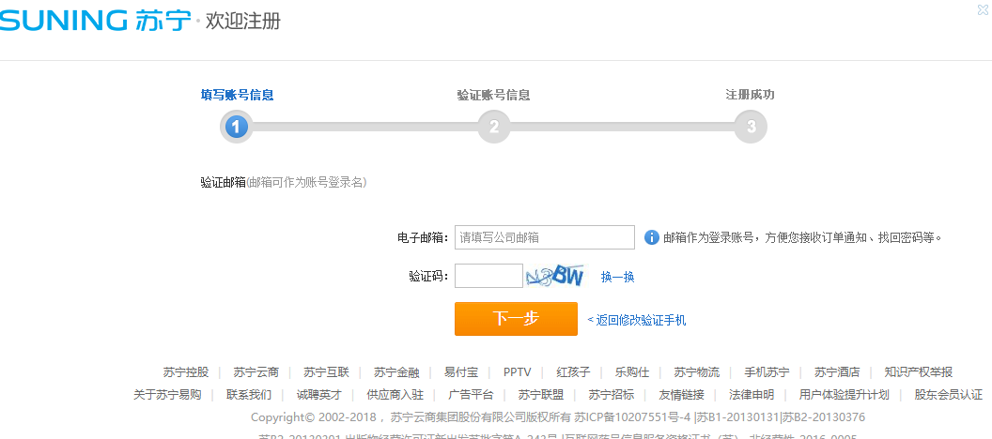This screenshot has width=992, height=439.
Task: Click the SUNING 苏宁 logo
Action: point(96,20)
